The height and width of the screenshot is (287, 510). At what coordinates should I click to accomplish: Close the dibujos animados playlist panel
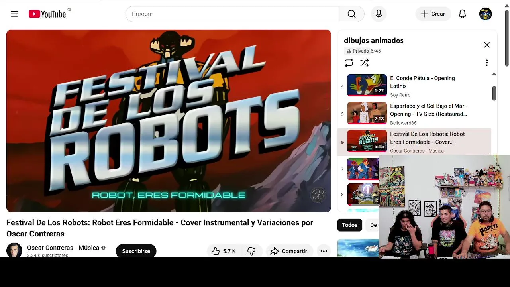click(486, 45)
